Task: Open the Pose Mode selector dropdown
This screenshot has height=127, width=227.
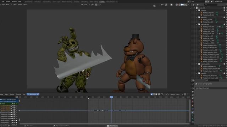Action: [6, 5]
